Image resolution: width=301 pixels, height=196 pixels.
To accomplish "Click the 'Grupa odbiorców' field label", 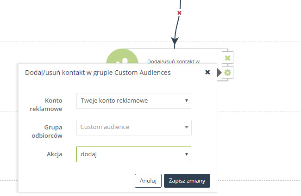I will [47, 131].
